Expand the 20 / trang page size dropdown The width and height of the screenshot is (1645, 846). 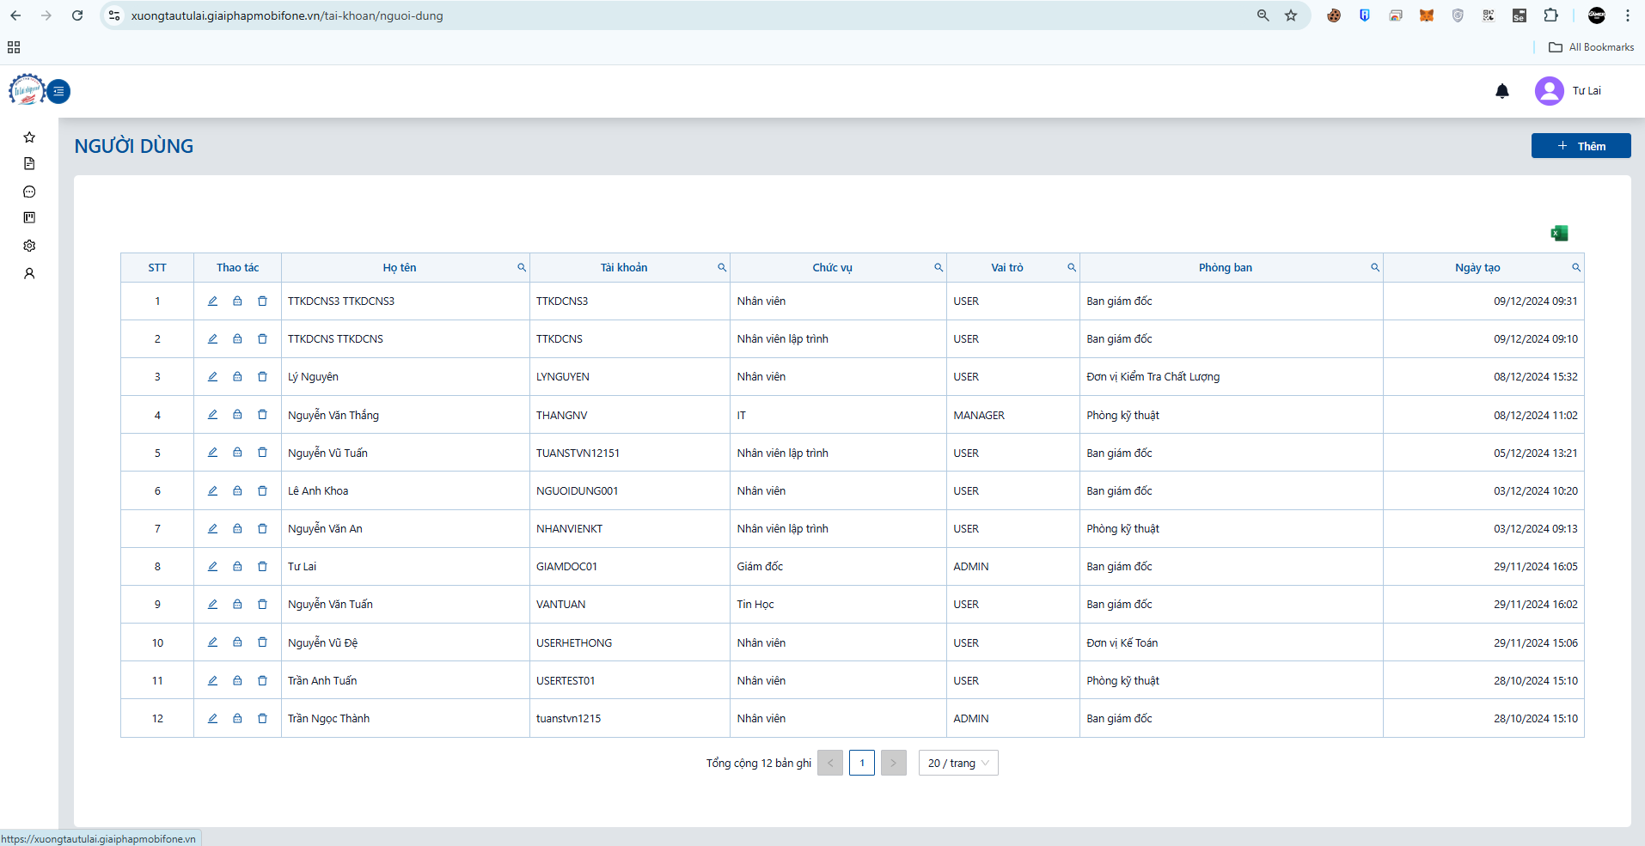[958, 763]
